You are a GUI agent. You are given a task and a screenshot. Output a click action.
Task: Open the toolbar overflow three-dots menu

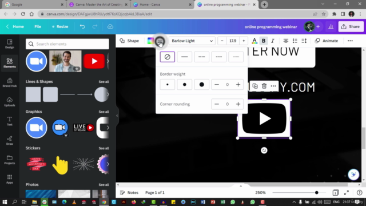point(350,41)
